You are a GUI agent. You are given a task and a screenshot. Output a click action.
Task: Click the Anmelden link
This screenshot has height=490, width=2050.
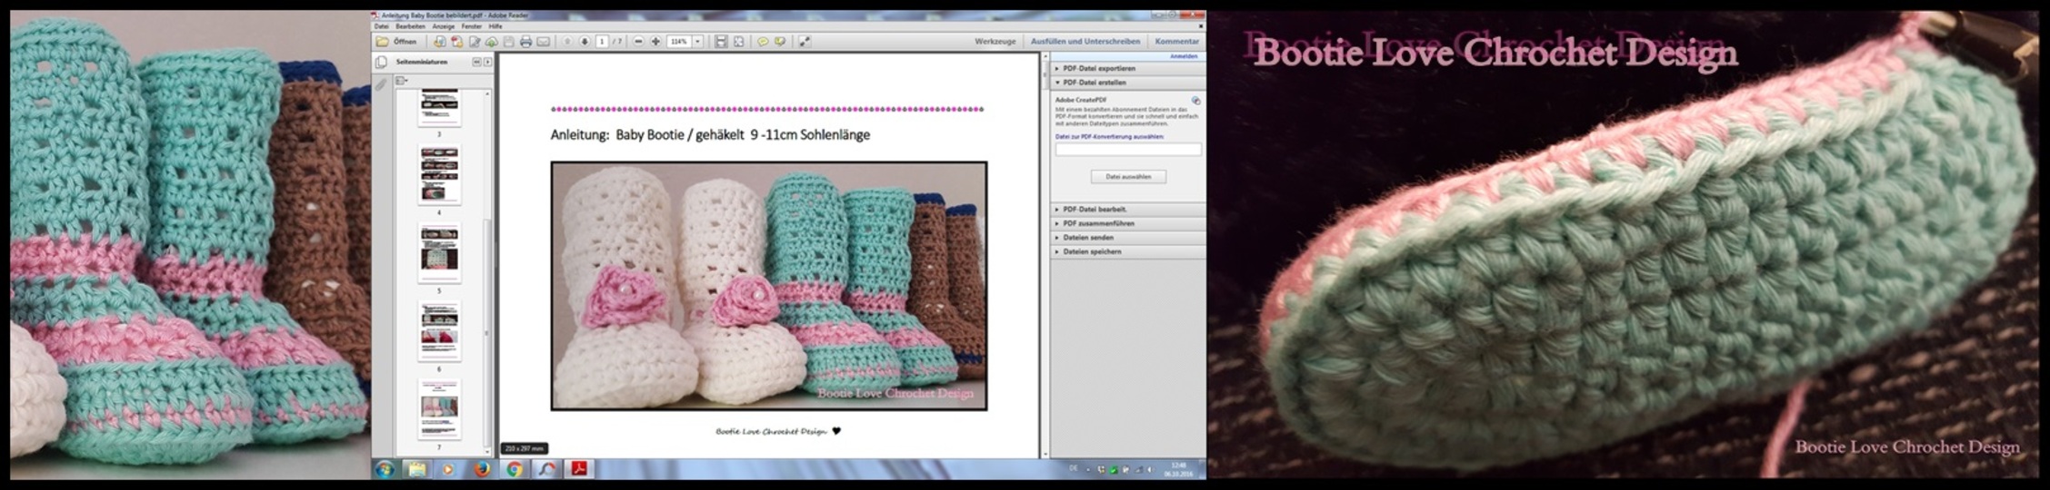click(x=1183, y=56)
